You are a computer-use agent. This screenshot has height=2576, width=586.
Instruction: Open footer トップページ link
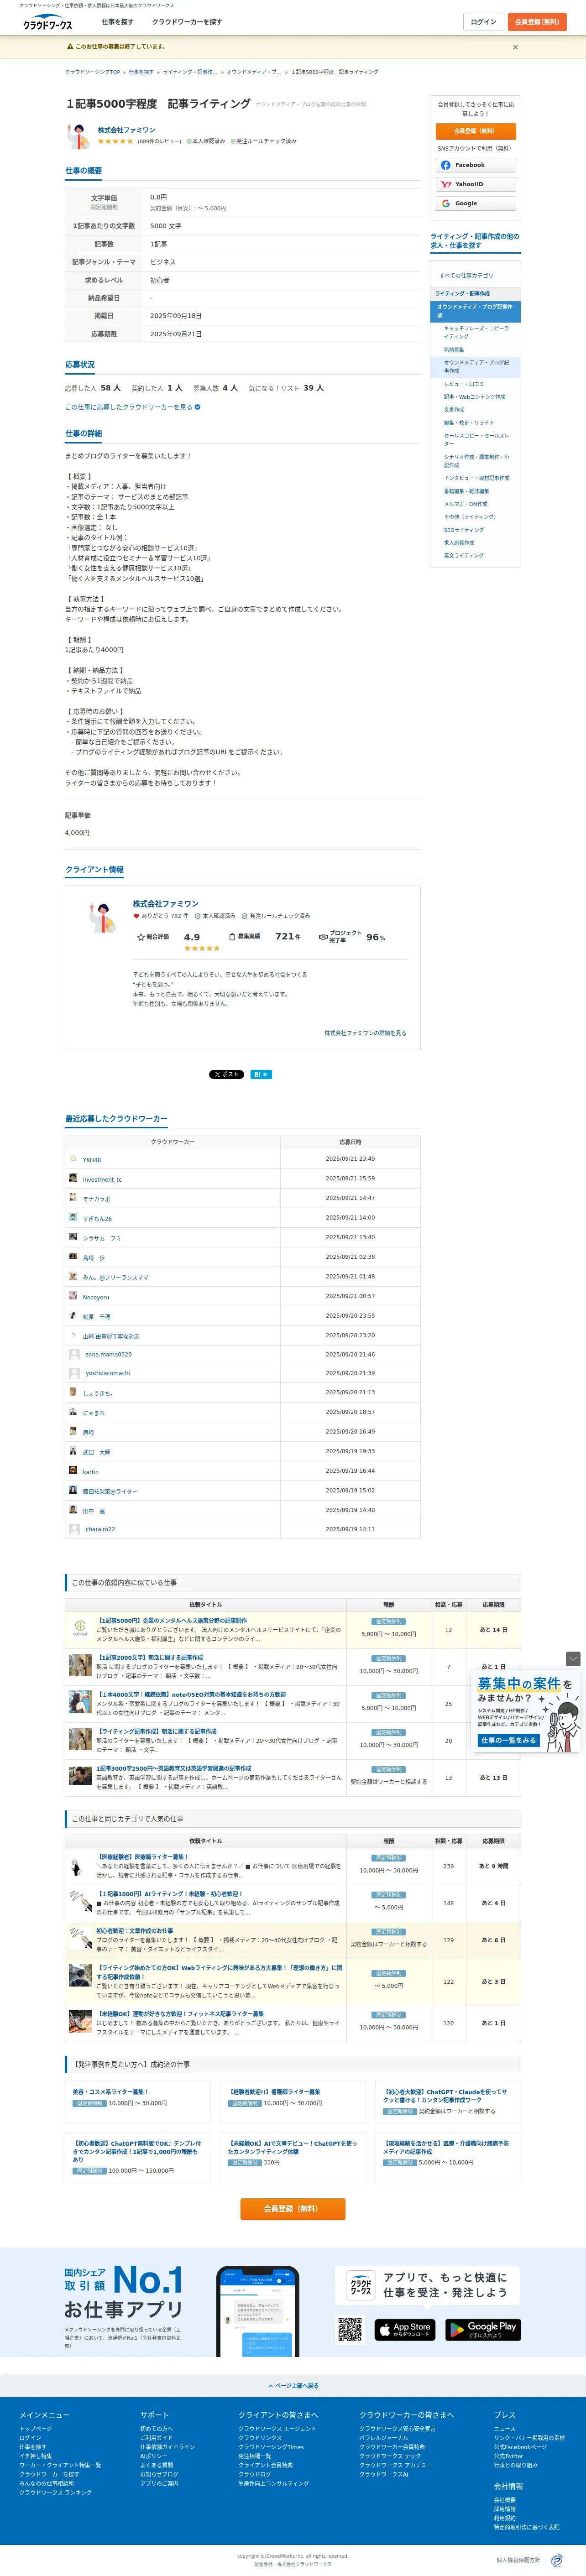35,2428
